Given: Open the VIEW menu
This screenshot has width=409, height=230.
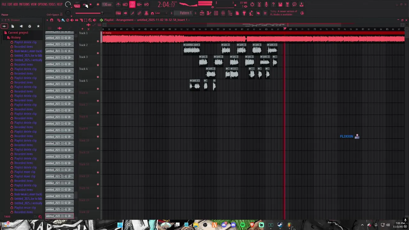Looking at the screenshot, I should [34, 4].
